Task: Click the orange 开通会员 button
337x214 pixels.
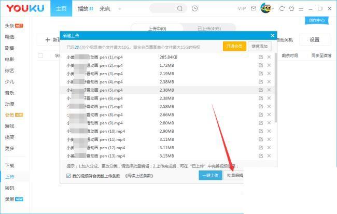Action: pos(234,46)
